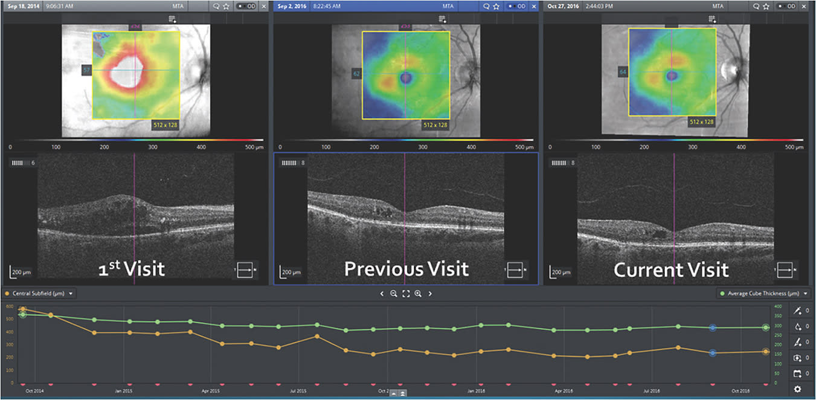Click the fit-to-view icon between the magnifiers
This screenshot has height=400, width=816.
click(406, 294)
